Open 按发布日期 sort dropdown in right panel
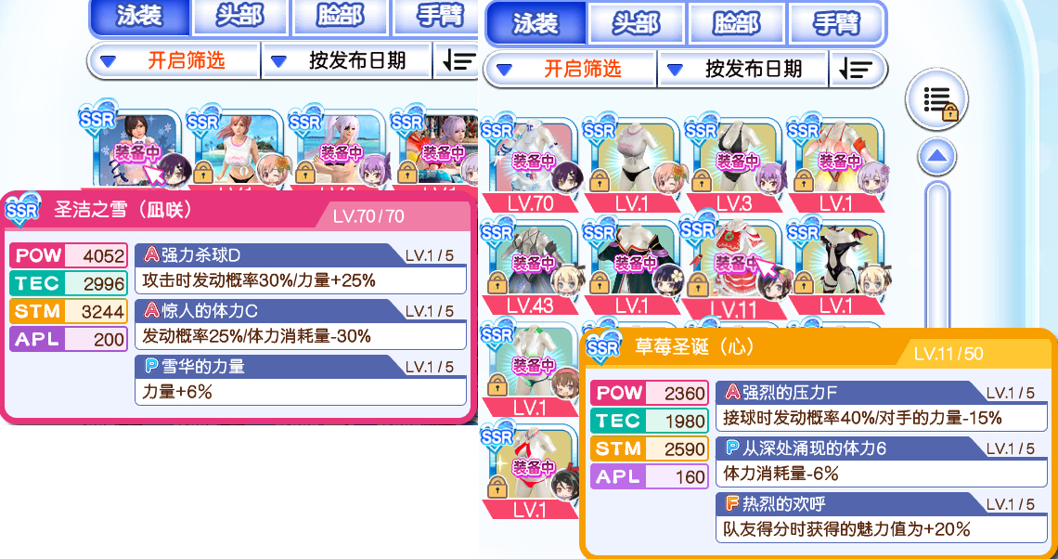 tap(742, 68)
